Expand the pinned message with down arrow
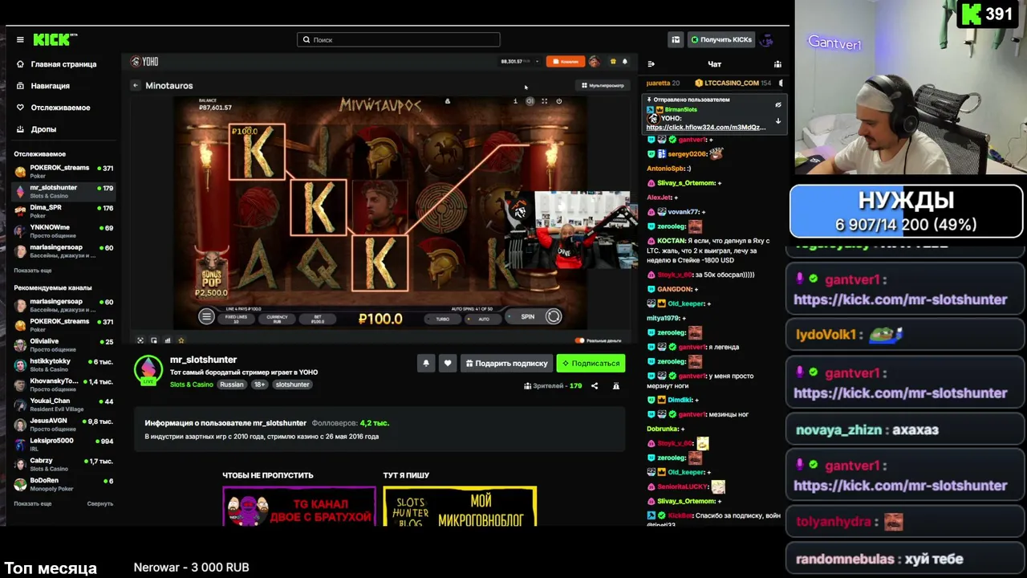1027x578 pixels. tap(777, 120)
